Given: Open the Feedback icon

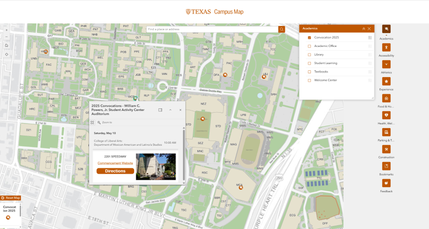Looking at the screenshot, I should pyautogui.click(x=386, y=183).
